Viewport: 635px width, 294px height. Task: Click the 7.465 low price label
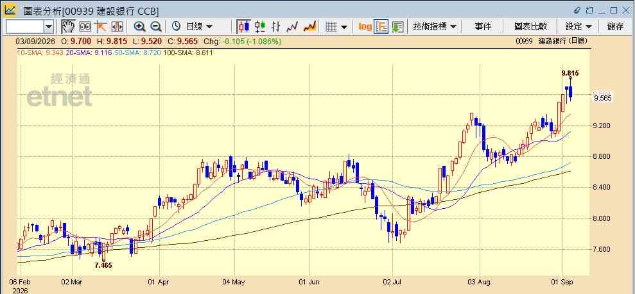103,265
